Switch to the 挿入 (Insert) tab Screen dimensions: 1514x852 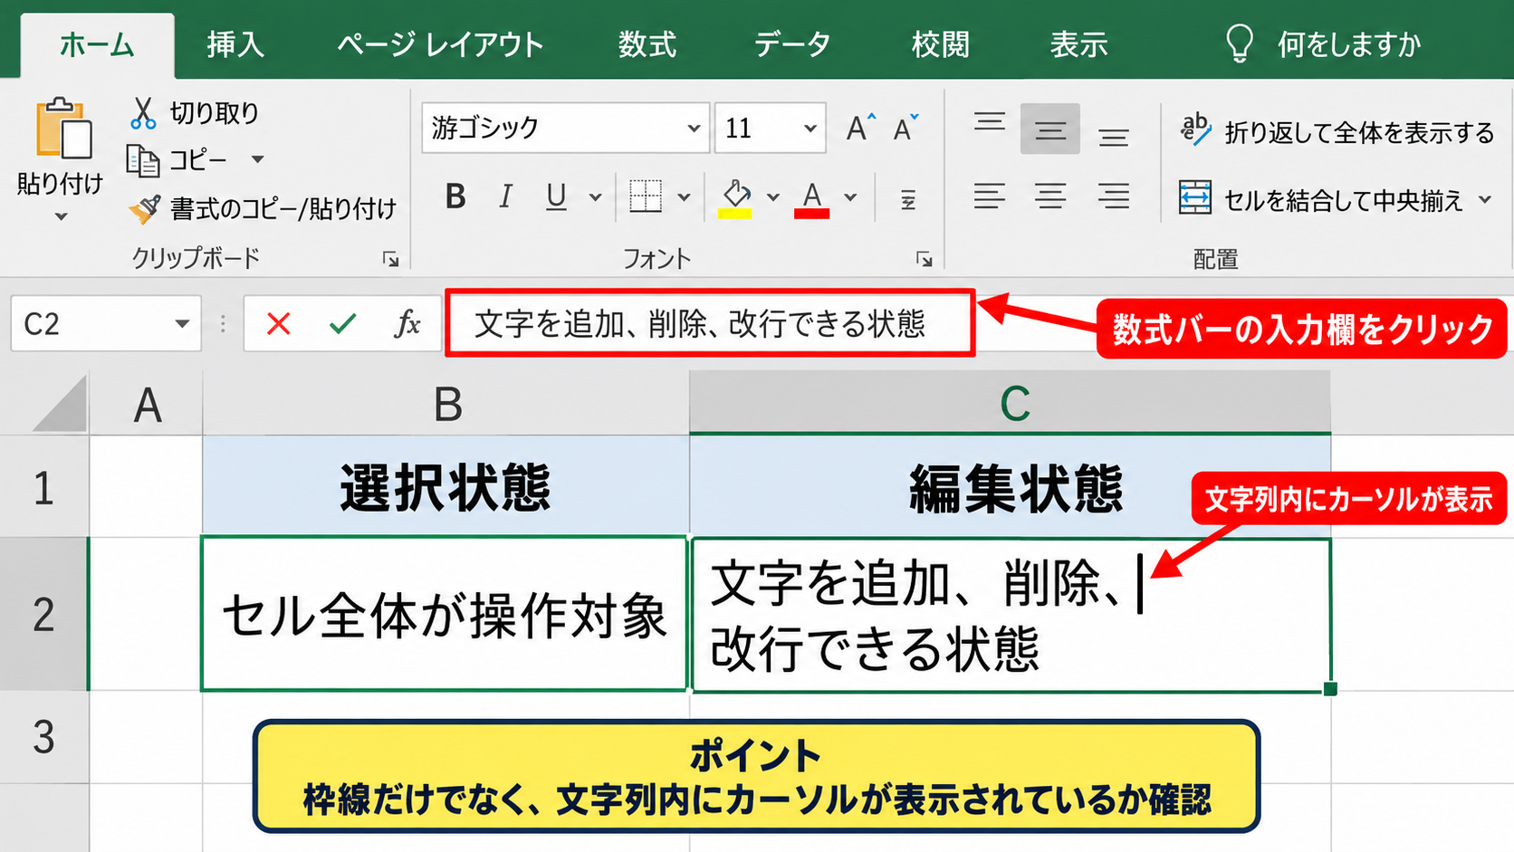click(235, 44)
